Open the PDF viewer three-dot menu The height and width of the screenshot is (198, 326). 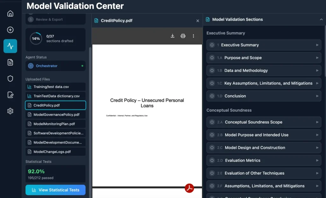click(x=193, y=36)
